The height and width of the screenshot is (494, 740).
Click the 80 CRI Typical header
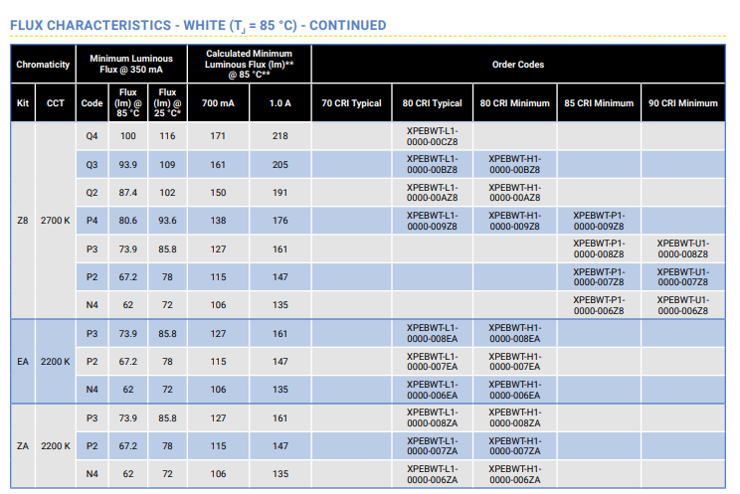[433, 102]
